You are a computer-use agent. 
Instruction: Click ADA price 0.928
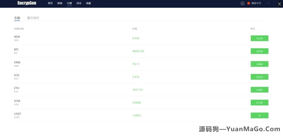click(136, 38)
